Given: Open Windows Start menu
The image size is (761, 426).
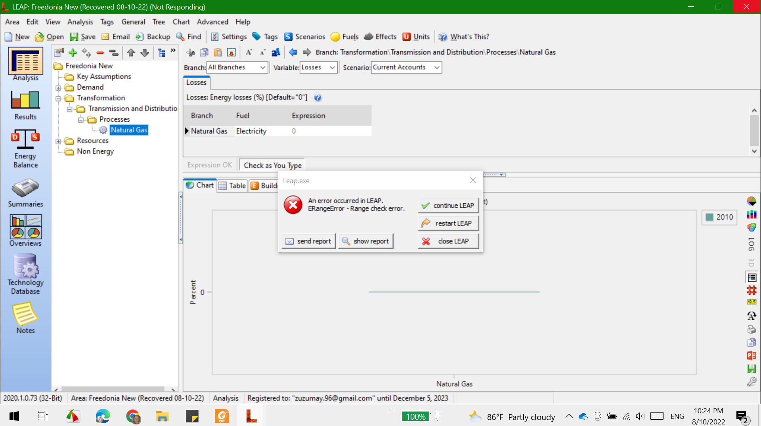Looking at the screenshot, I should coord(14,416).
